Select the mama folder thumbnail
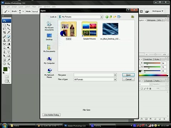171x128 pixels. (68, 29)
